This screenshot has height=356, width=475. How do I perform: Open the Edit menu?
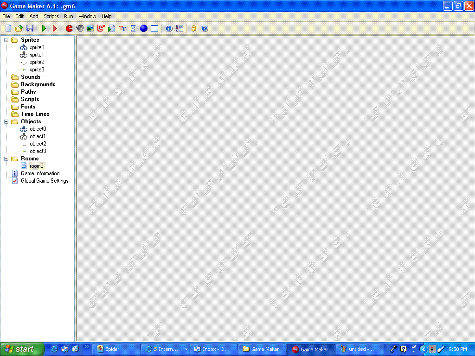pyautogui.click(x=19, y=16)
